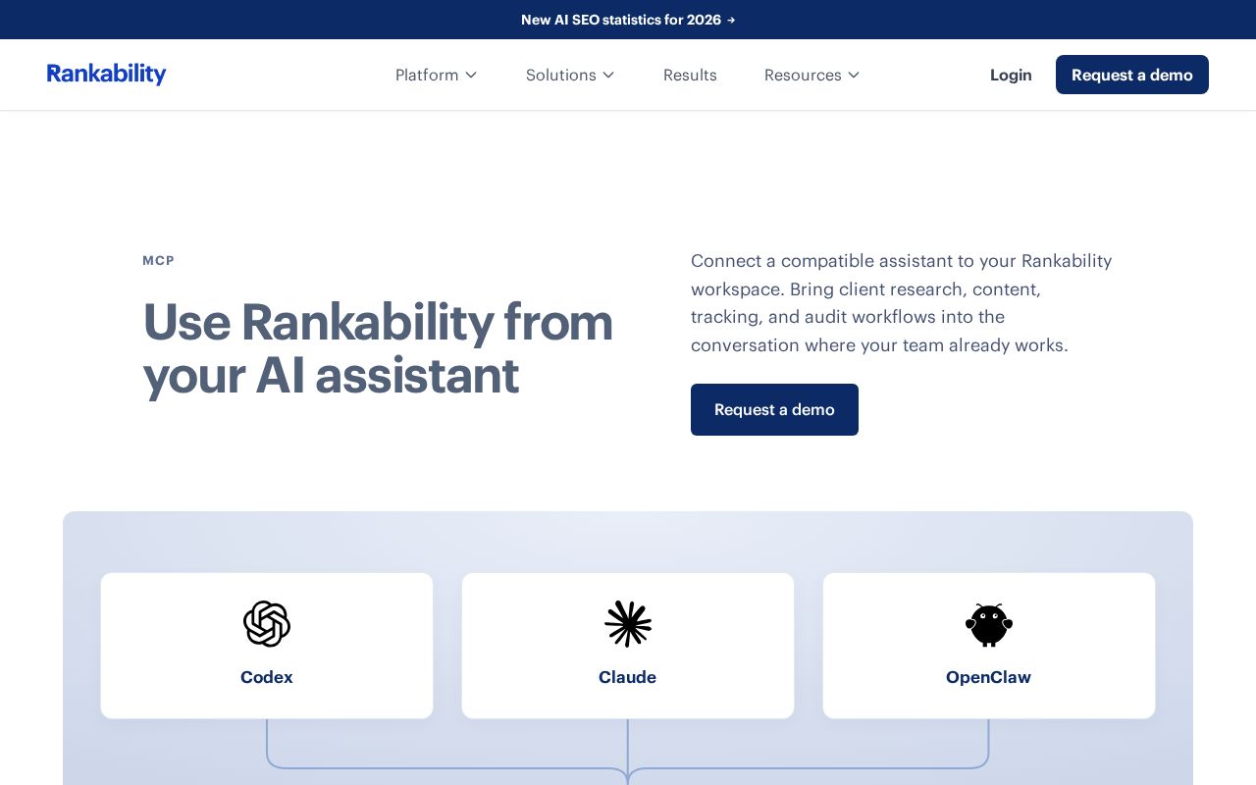Click the header Request a demo button
The width and height of the screenshot is (1256, 785).
1132,75
